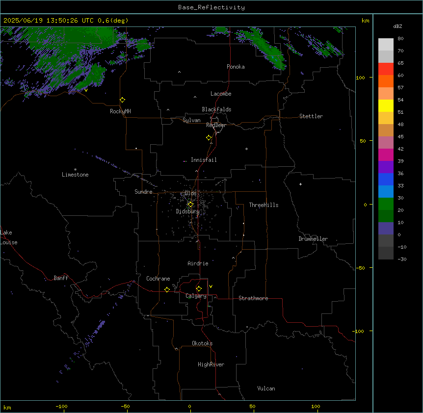Click the Ponoka town label

pyautogui.click(x=236, y=67)
